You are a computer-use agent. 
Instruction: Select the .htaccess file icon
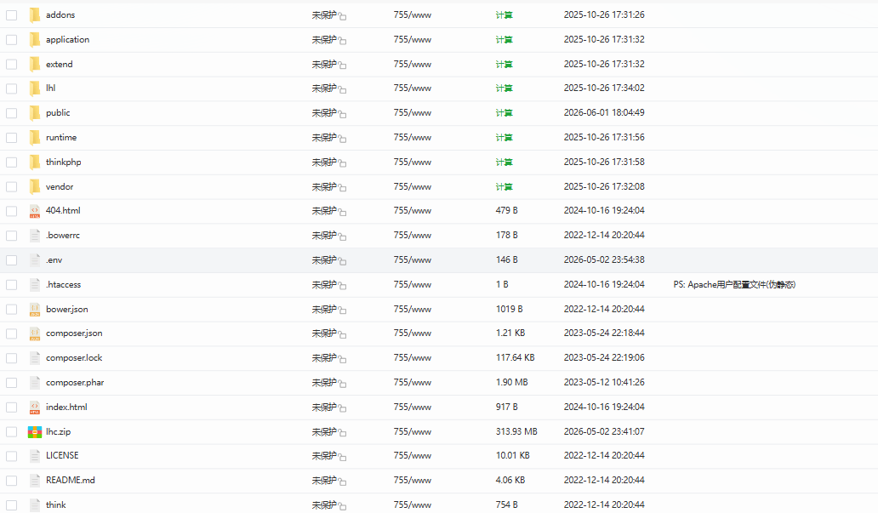pyautogui.click(x=35, y=285)
